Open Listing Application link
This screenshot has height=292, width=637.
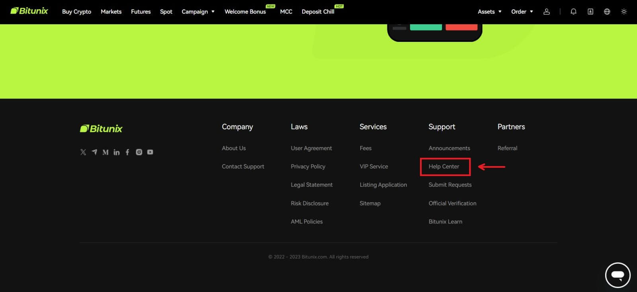(383, 185)
